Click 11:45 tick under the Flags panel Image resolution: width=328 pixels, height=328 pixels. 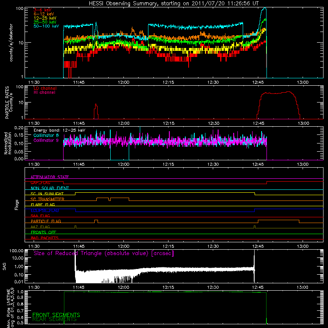79,246
